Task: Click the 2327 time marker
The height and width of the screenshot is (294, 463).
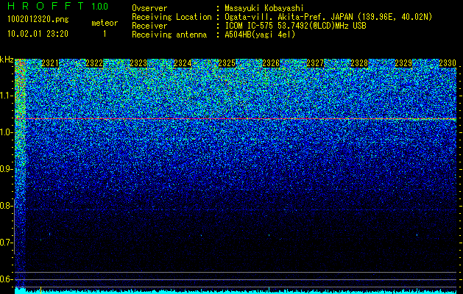Action: pyautogui.click(x=315, y=63)
